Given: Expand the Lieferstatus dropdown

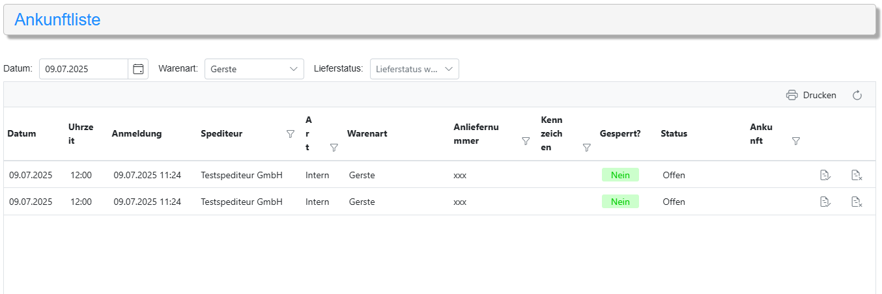Looking at the screenshot, I should [x=414, y=69].
